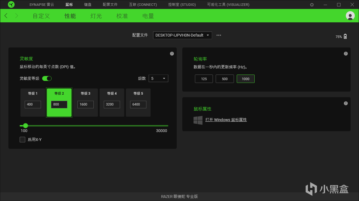Viewport: 359px width, 201px height.
Task: Go back with the left arrow
Action: (x=6, y=16)
